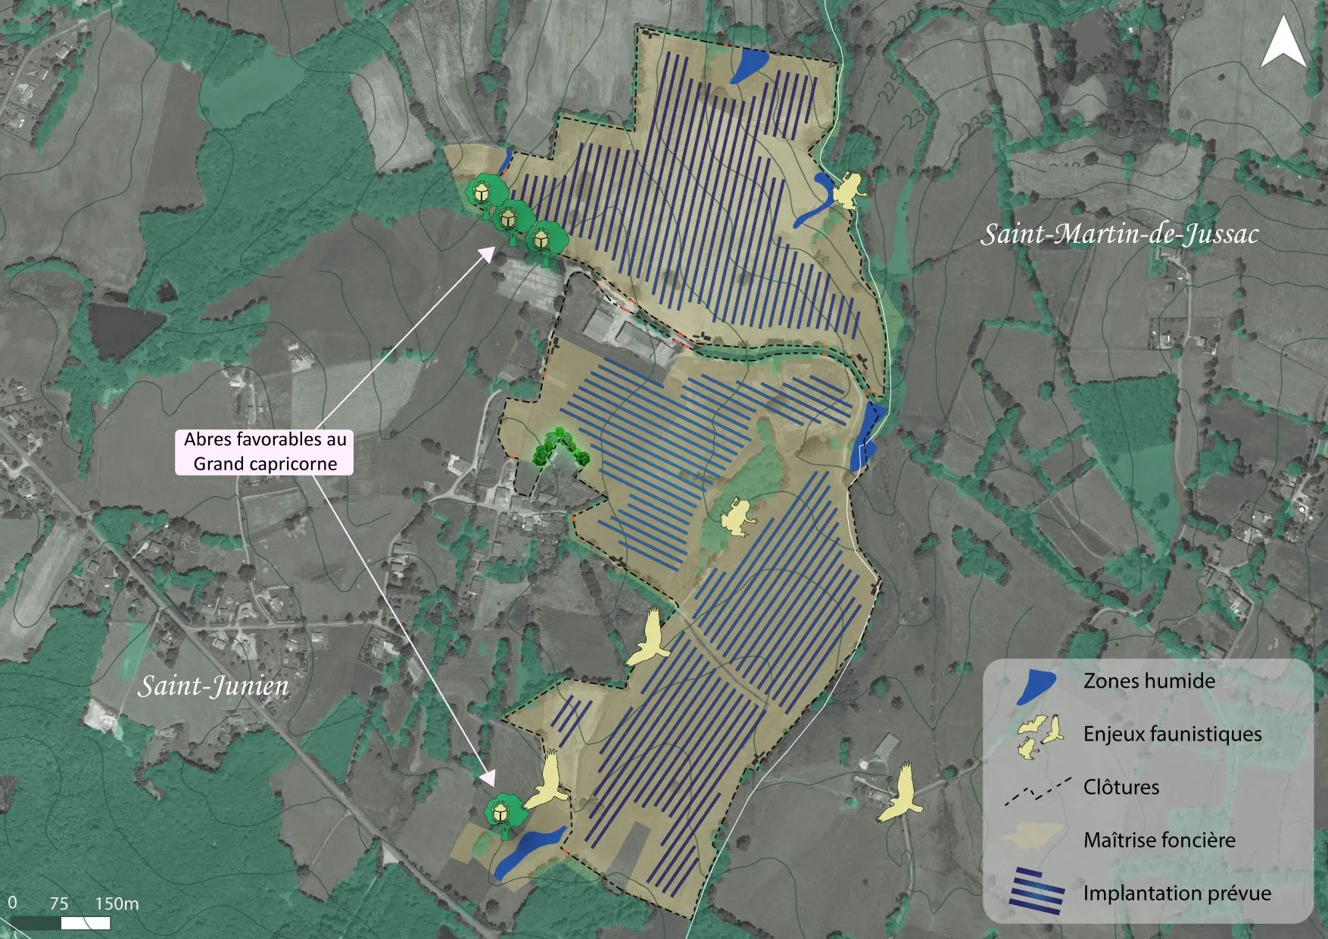Select the frog icon in the central grove
1328x939 pixels.
(735, 518)
